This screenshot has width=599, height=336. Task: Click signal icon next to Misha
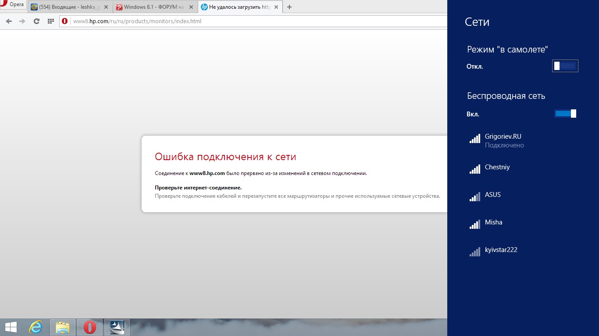(x=474, y=224)
